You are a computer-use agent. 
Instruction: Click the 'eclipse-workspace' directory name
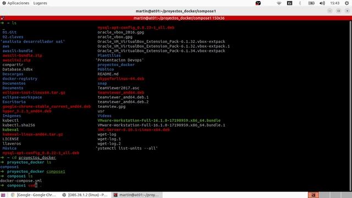(x=22, y=97)
